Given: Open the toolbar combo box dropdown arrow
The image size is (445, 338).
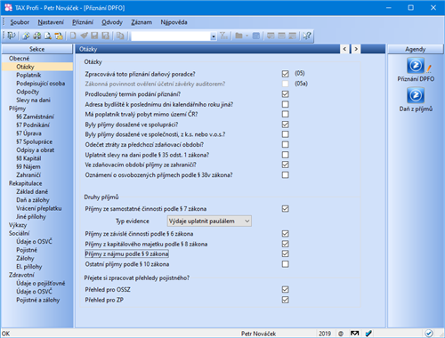Looking at the screenshot, I should click(214, 36).
